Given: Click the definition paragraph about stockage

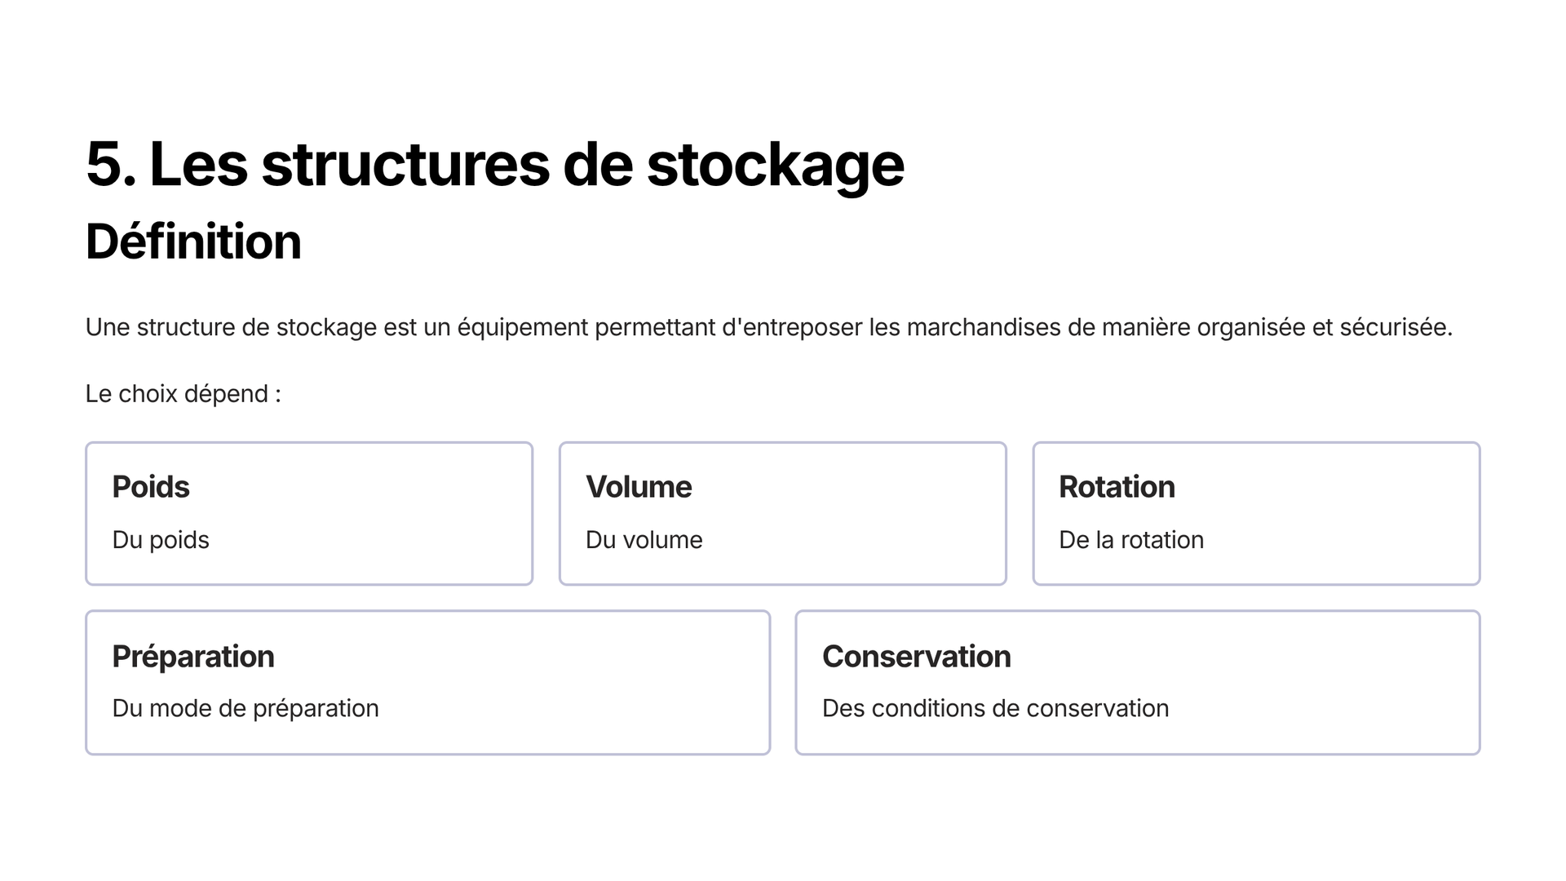Looking at the screenshot, I should click(x=769, y=327).
